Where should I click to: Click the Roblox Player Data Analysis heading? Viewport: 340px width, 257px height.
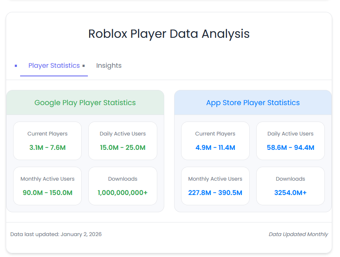click(169, 34)
